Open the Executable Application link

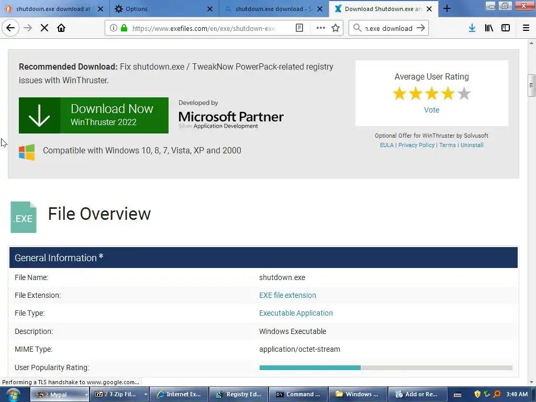point(296,313)
